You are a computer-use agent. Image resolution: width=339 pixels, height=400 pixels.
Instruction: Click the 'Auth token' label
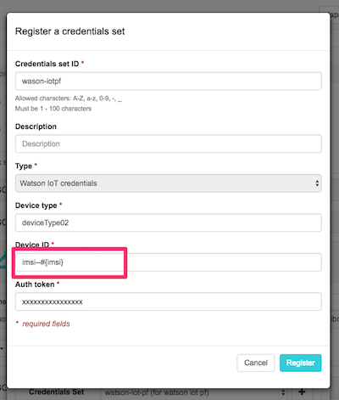[x=35, y=285]
